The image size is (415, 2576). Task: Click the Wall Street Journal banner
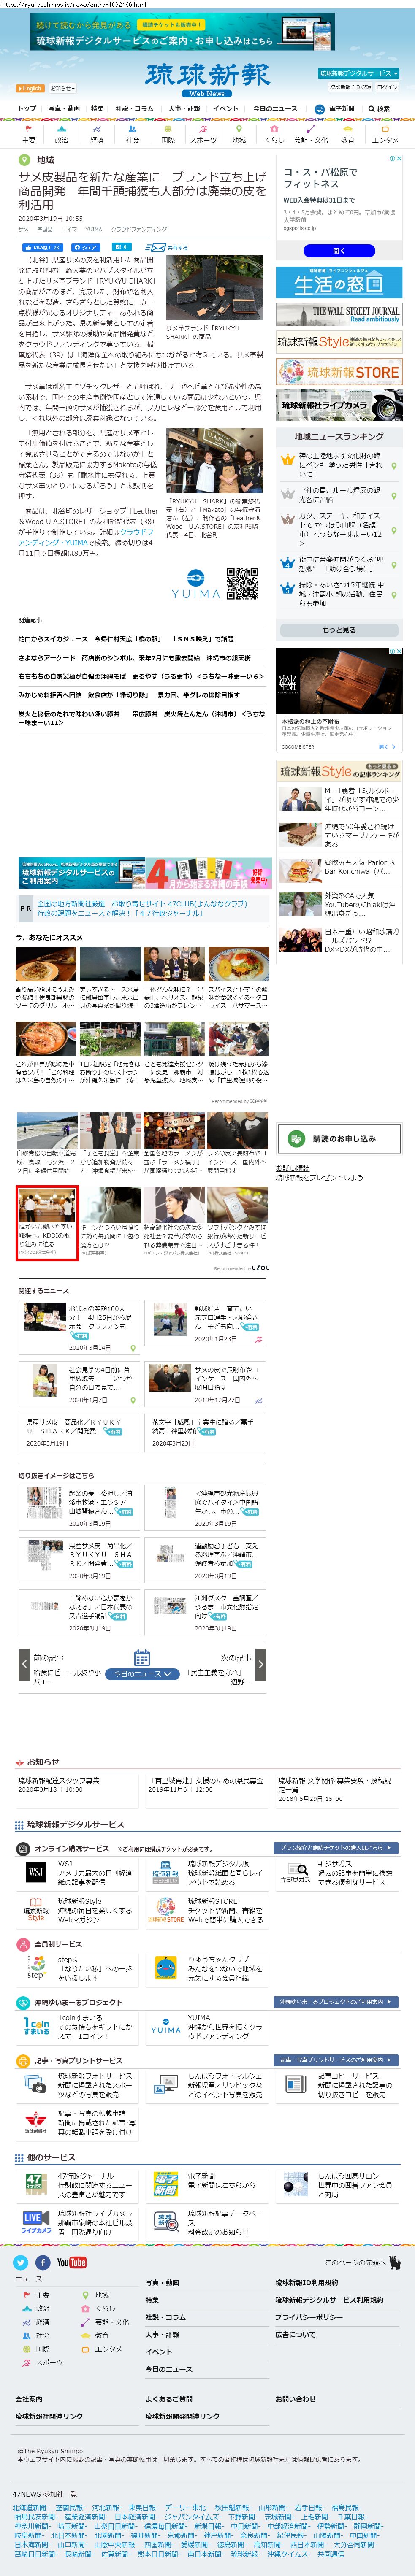[x=339, y=313]
